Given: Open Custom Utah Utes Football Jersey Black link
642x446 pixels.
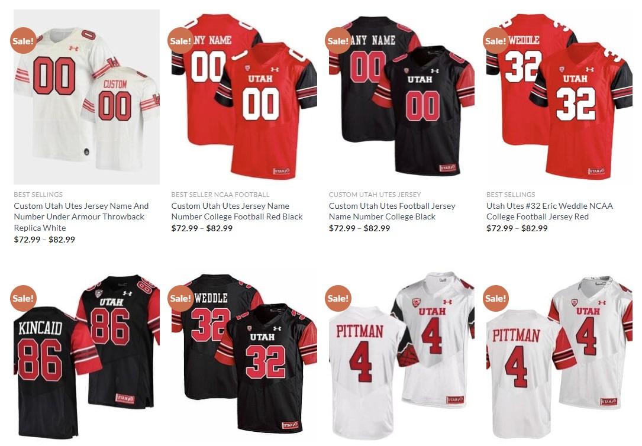Looking at the screenshot, I should [392, 211].
